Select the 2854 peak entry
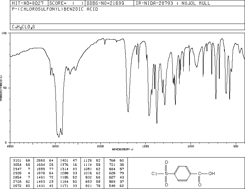Image resolution: width=245 pixels, height=189 pixels. (21, 177)
